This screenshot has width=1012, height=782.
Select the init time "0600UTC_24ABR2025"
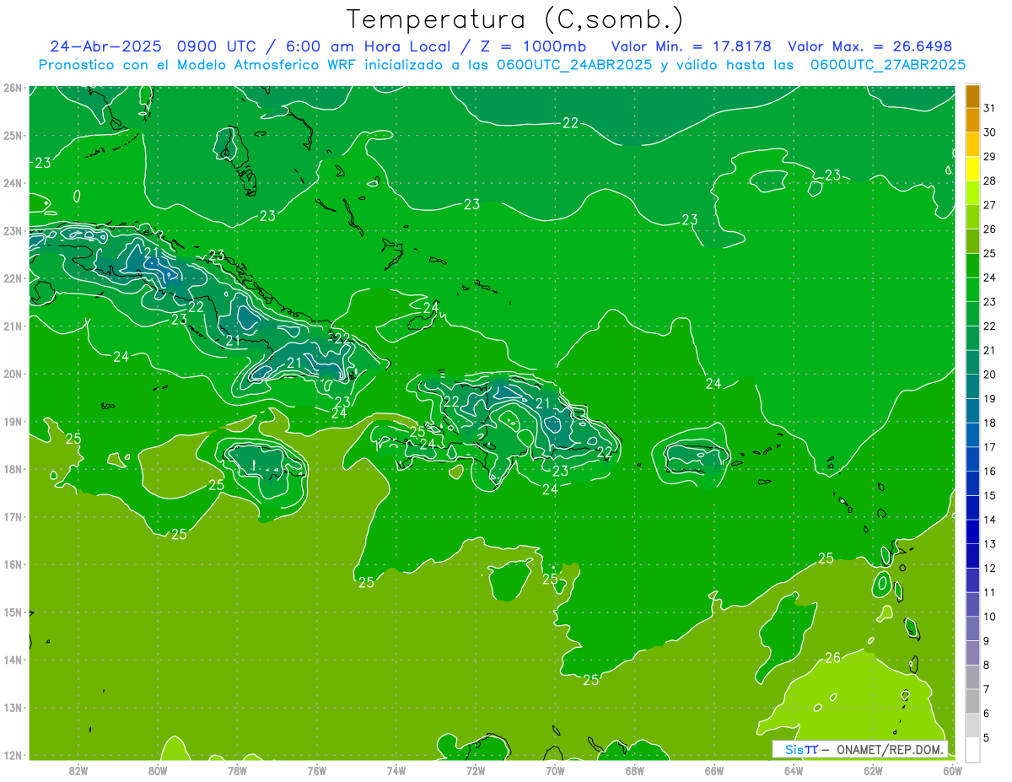pos(573,64)
